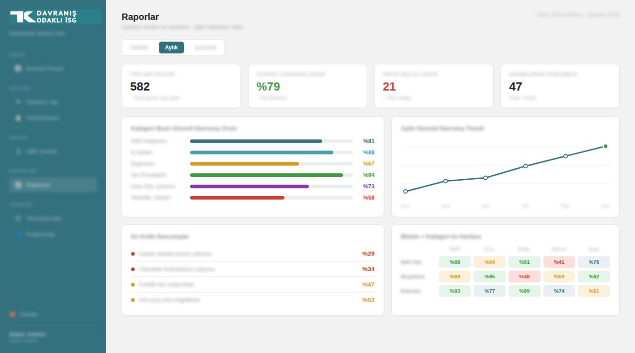
Task: Click the orange %53 critical behavior value
Action: click(368, 300)
